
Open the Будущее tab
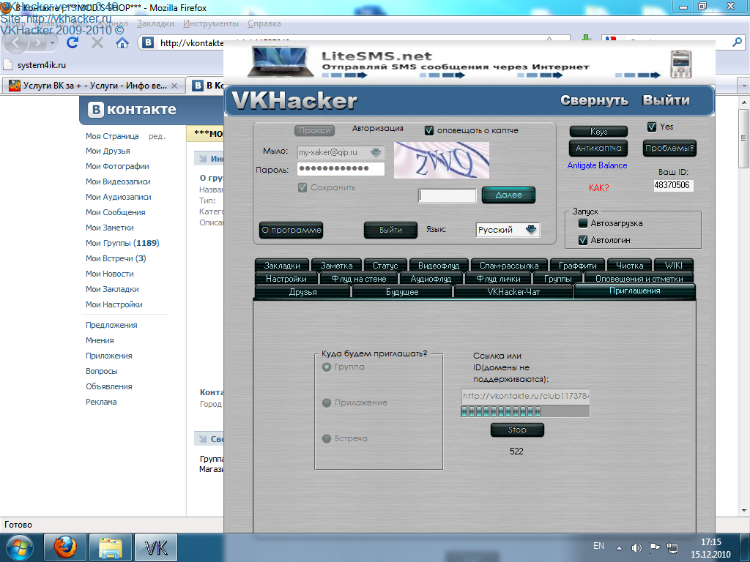pos(402,292)
